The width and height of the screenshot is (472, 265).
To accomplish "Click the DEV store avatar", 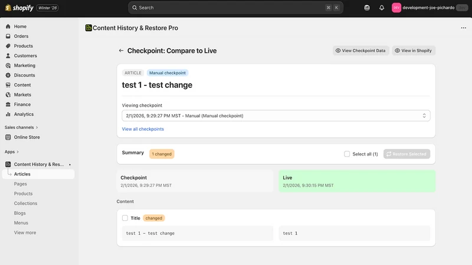I will pos(396,8).
